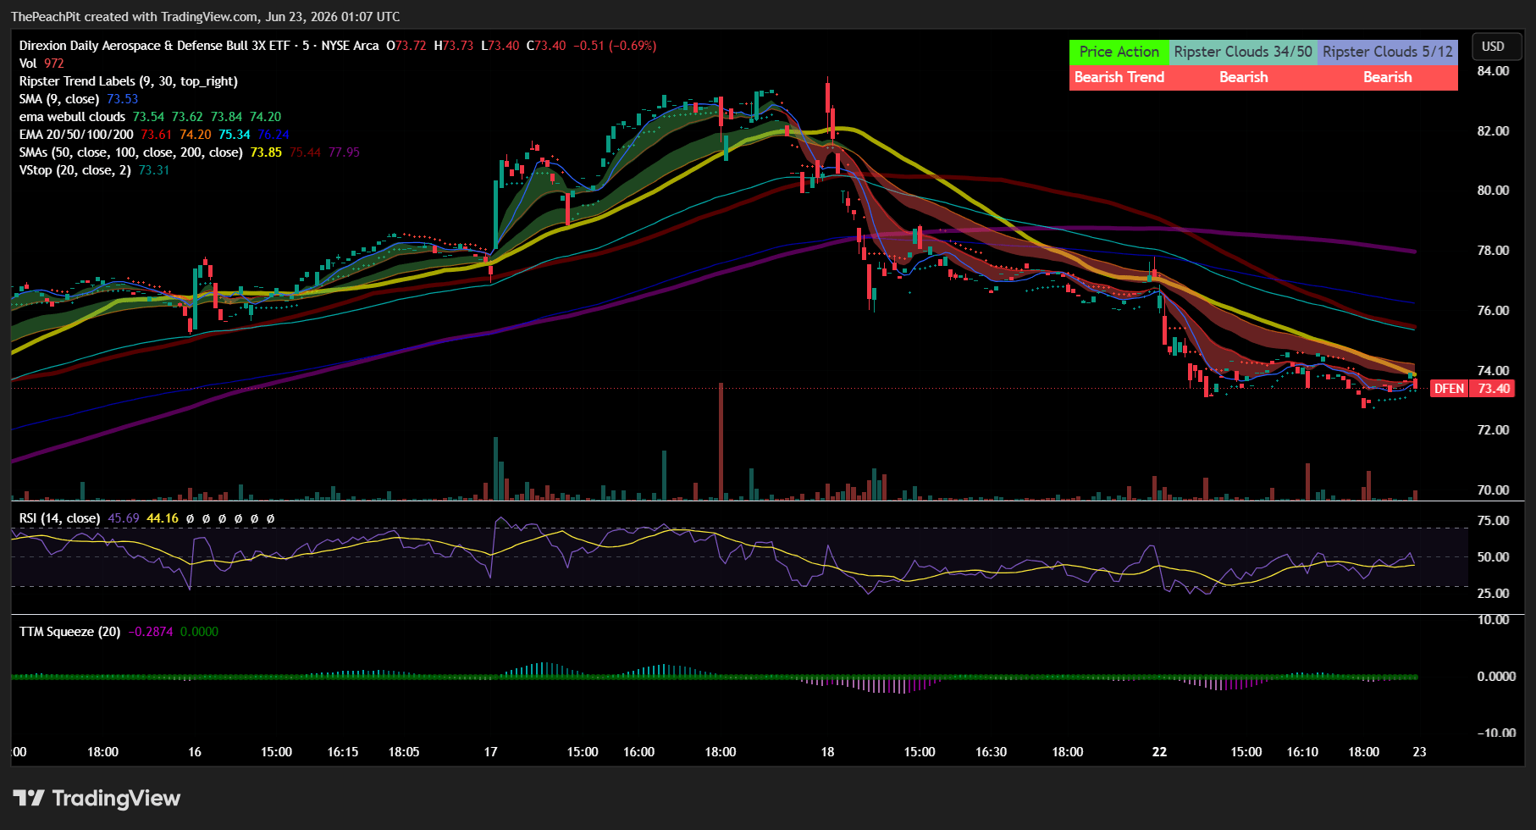Select the USD currency box
Screen dimensions: 1536x830
pyautogui.click(x=1493, y=47)
